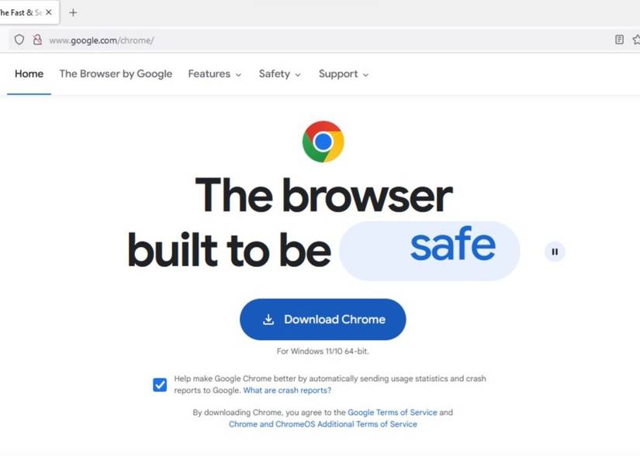
Task: Bookmark this page with the star icon
Action: point(636,39)
